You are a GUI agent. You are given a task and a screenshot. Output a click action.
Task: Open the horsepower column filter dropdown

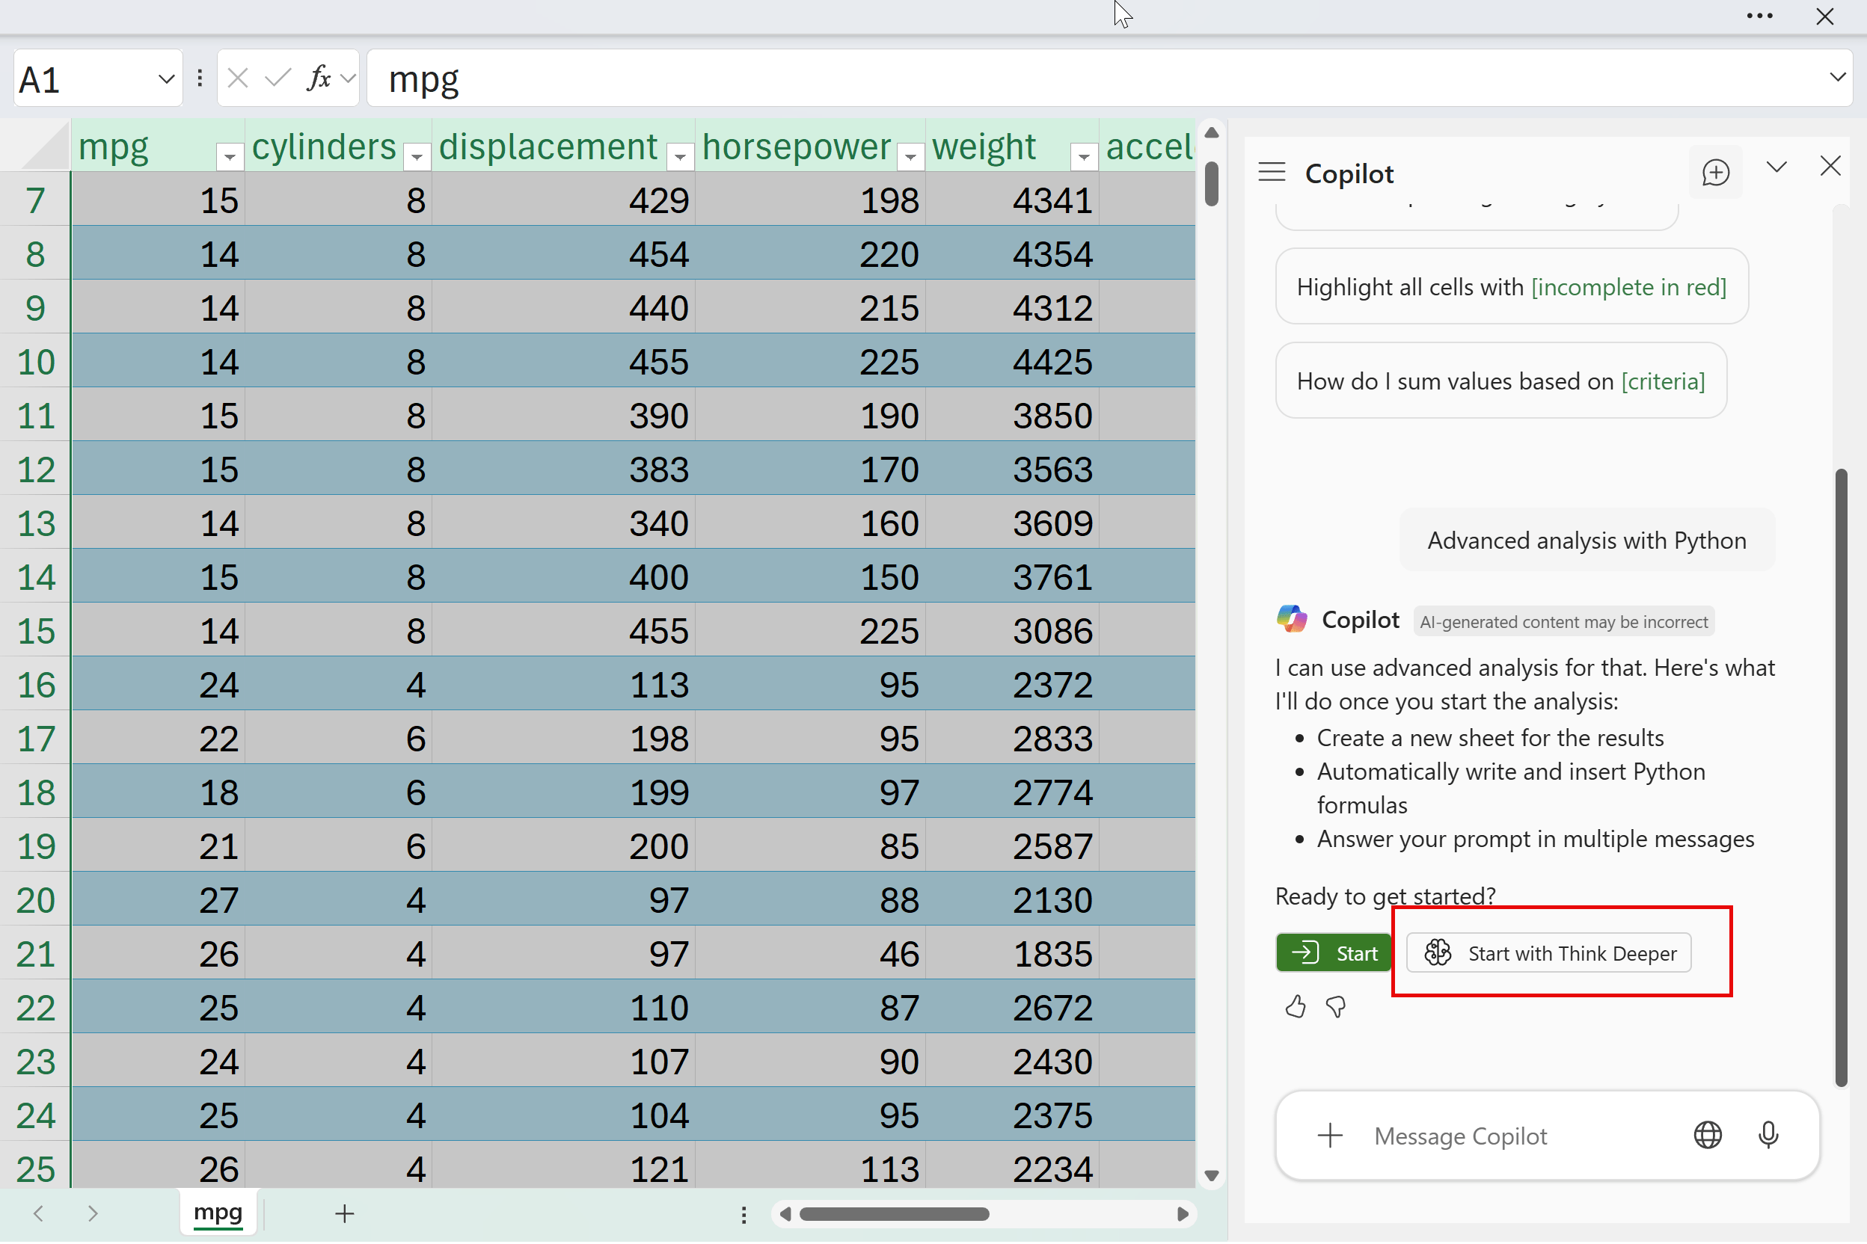point(910,157)
